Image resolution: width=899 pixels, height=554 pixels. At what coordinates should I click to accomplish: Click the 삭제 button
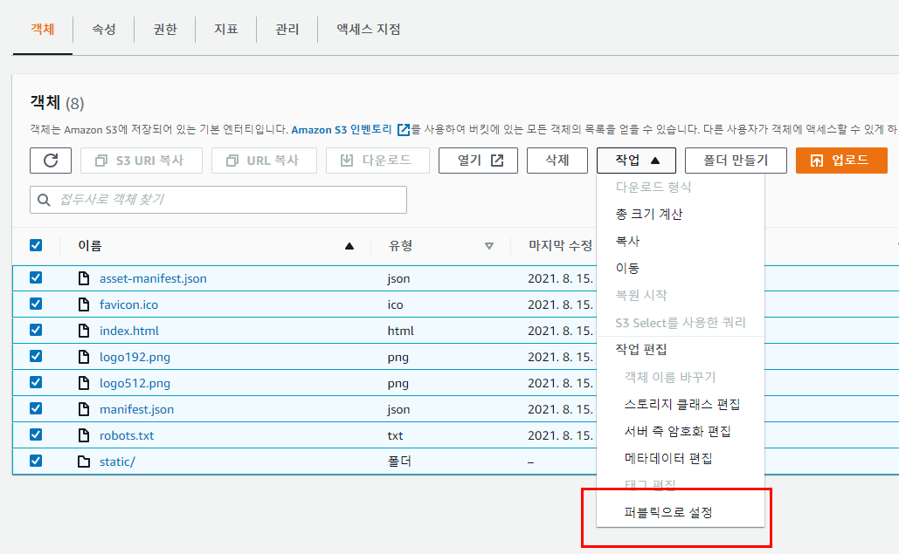(557, 161)
